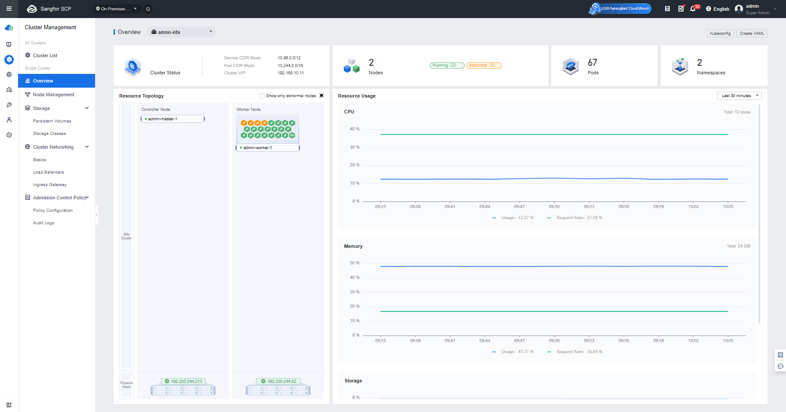Open the Last 30 minutes dropdown

[739, 96]
